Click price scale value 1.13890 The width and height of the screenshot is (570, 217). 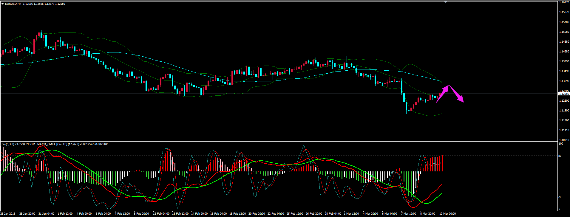coord(564,61)
